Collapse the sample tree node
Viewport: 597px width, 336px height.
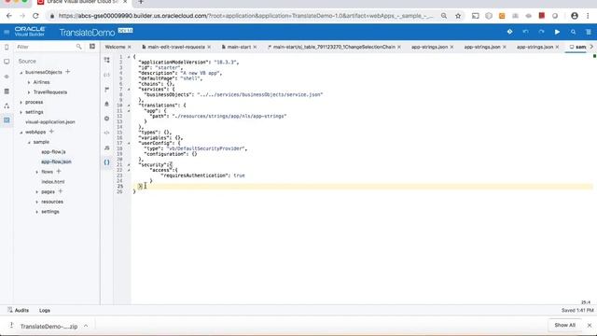point(29,142)
